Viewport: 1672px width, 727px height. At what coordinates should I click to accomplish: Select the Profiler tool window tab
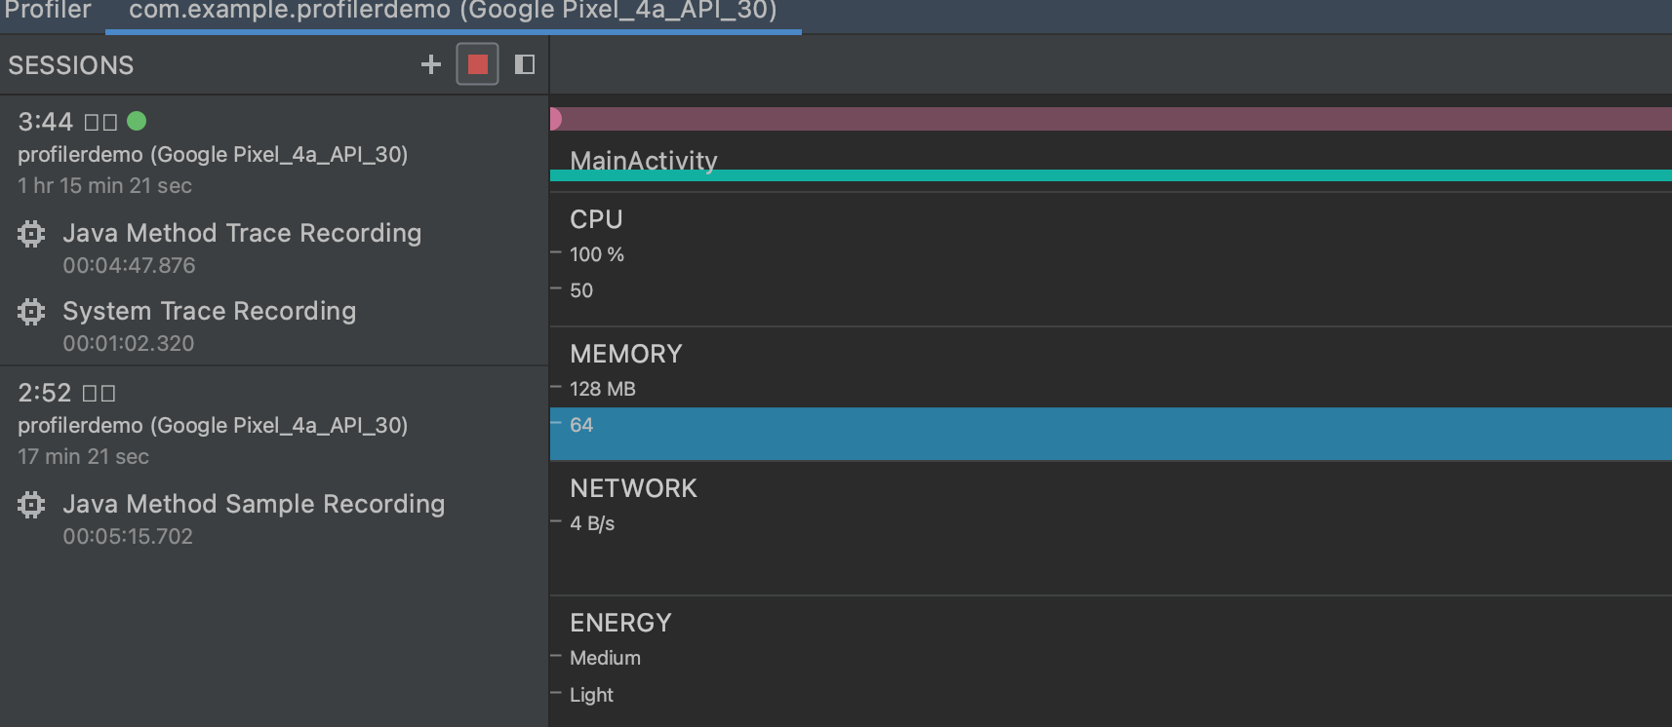[x=48, y=12]
